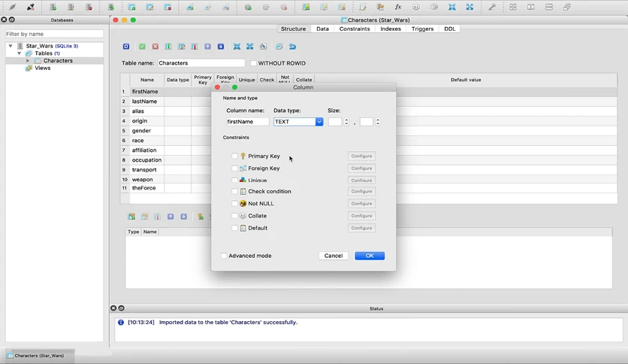Click the add table primary key icon
The width and height of the screenshot is (628, 364).
click(201, 217)
